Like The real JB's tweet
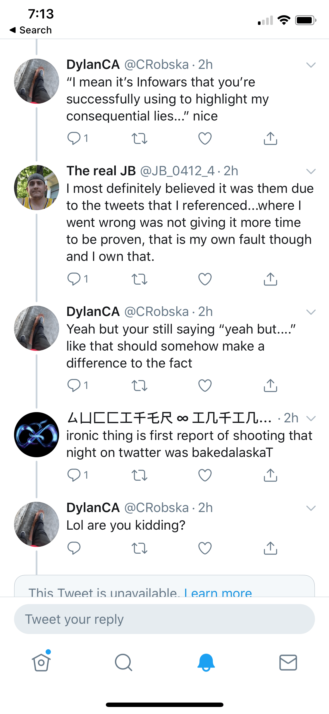The image size is (329, 714). click(205, 279)
